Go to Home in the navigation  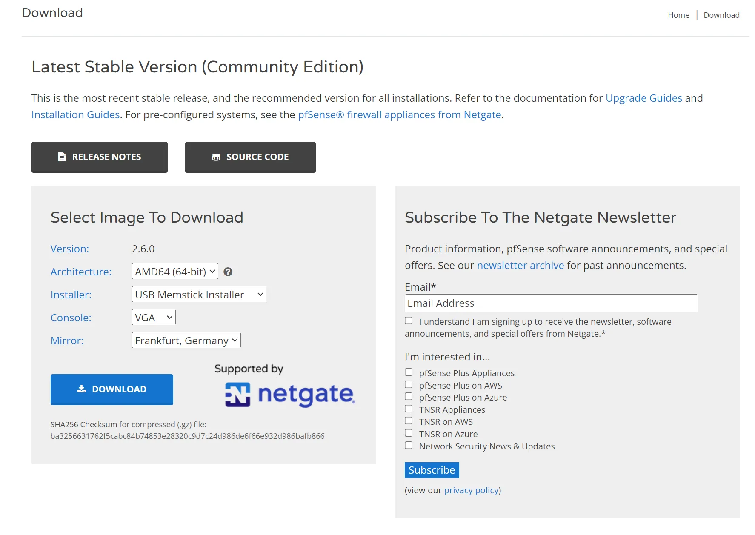(x=678, y=15)
